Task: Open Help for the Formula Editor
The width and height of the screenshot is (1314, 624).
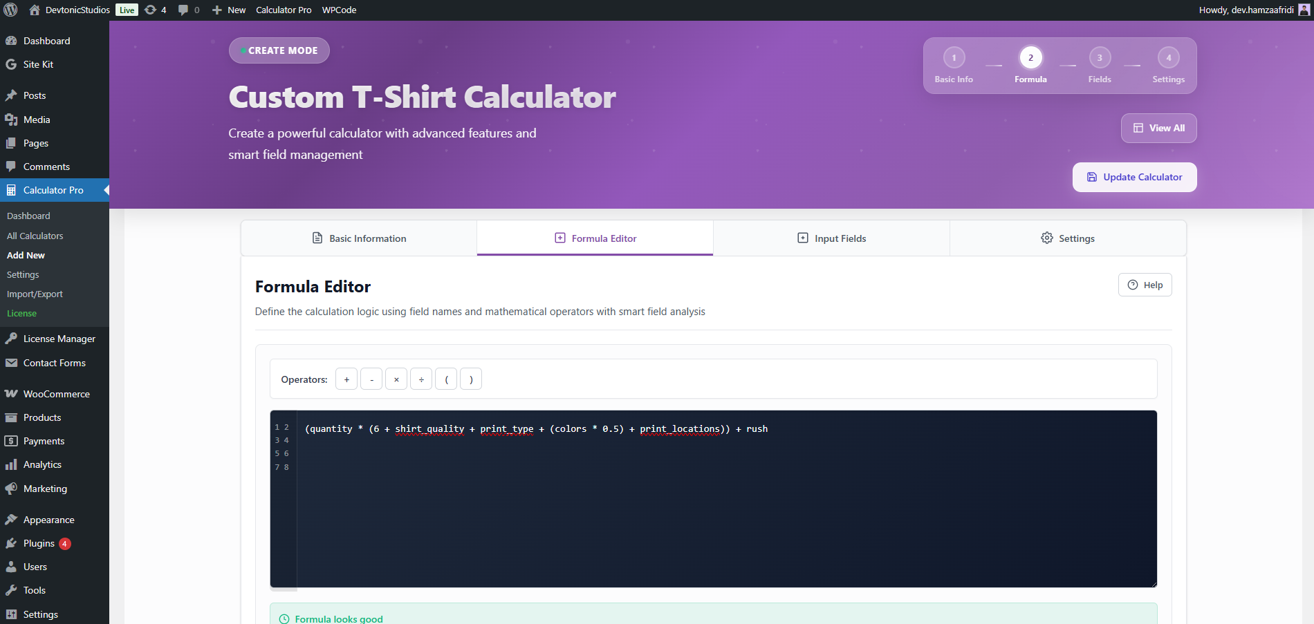Action: 1145,284
